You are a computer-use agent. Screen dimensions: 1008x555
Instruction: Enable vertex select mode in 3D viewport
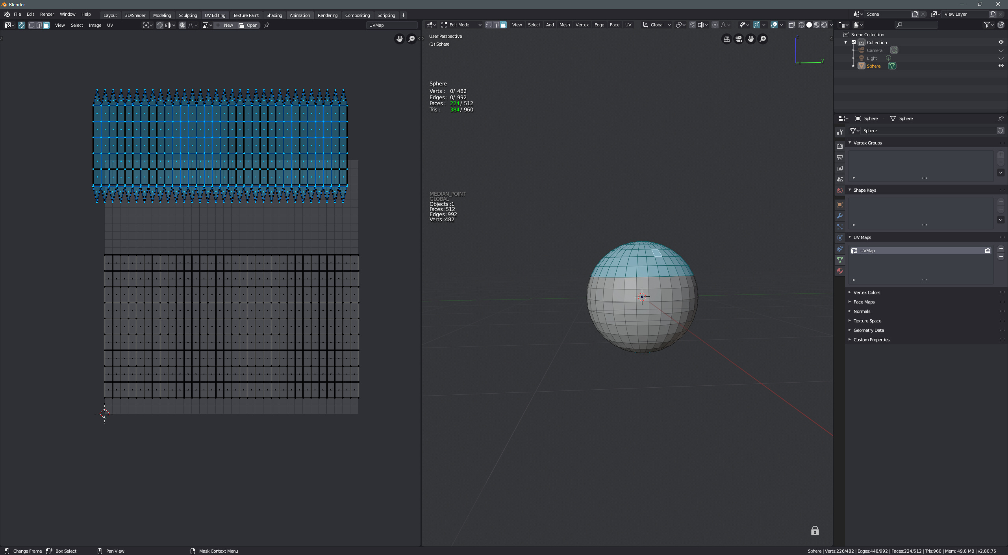point(489,25)
